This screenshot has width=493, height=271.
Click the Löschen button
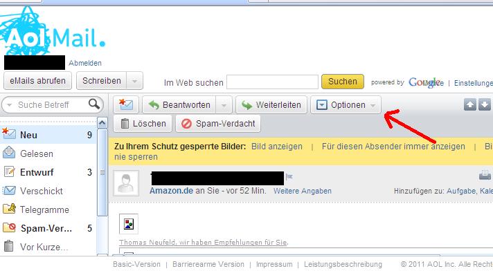click(x=143, y=124)
